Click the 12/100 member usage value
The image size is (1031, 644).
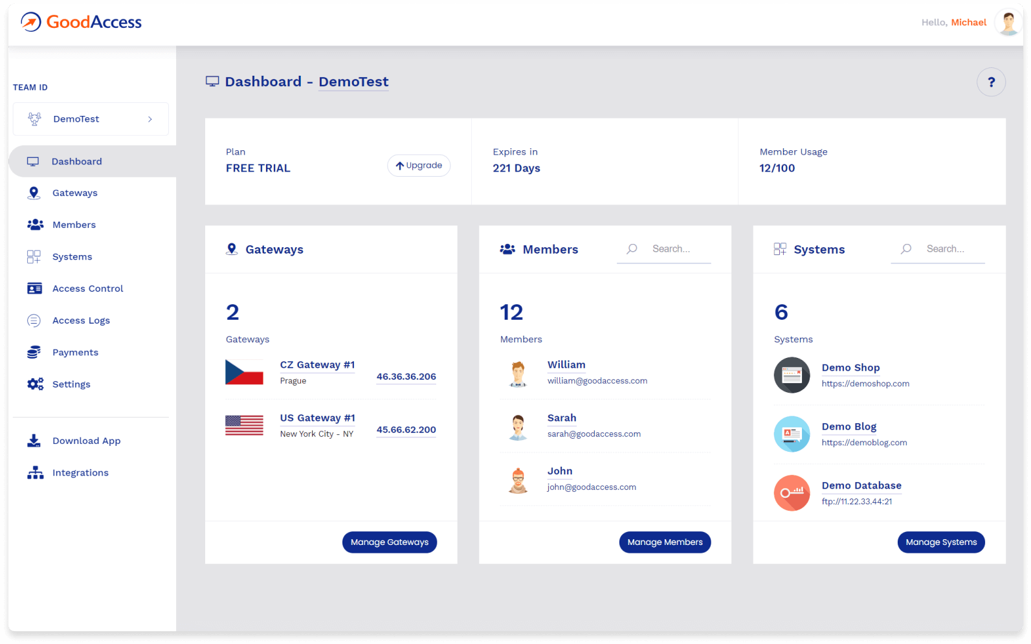point(777,168)
